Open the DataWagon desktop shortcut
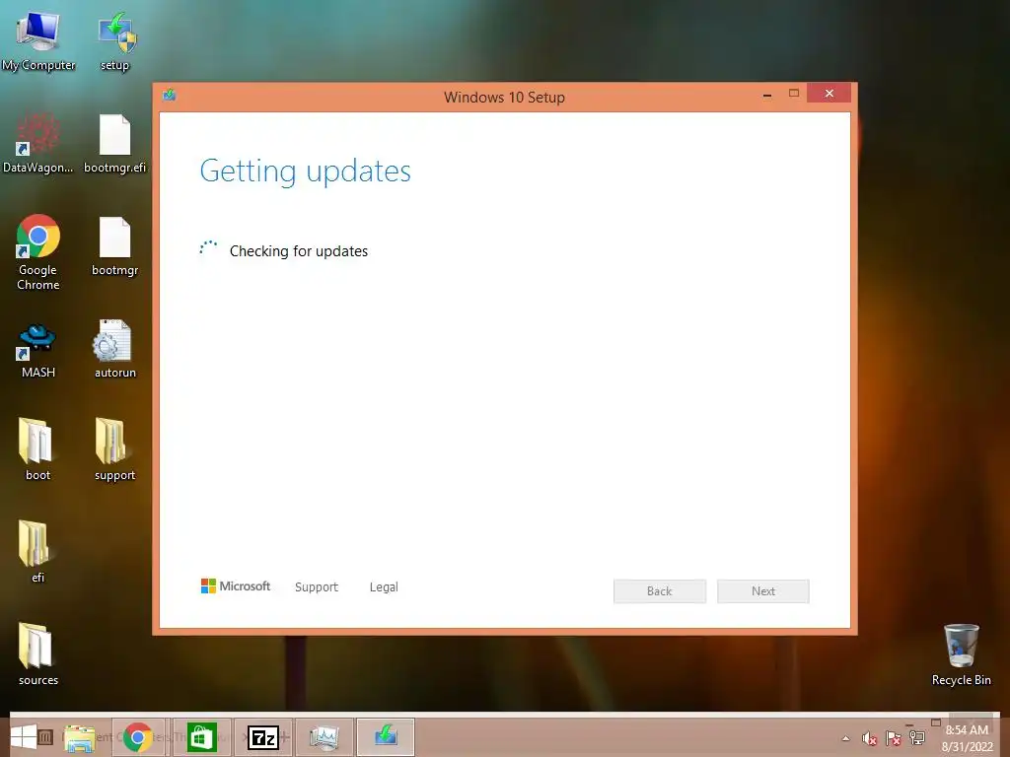Viewport: 1010px width, 757px height. click(38, 144)
